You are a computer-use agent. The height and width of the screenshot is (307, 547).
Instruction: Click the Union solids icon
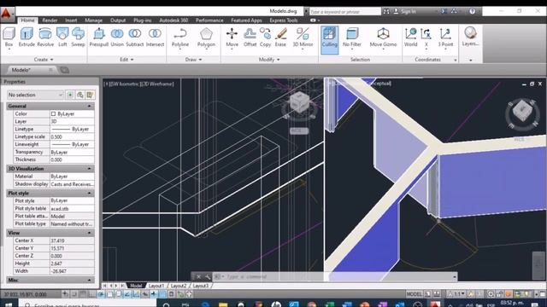[x=117, y=38]
